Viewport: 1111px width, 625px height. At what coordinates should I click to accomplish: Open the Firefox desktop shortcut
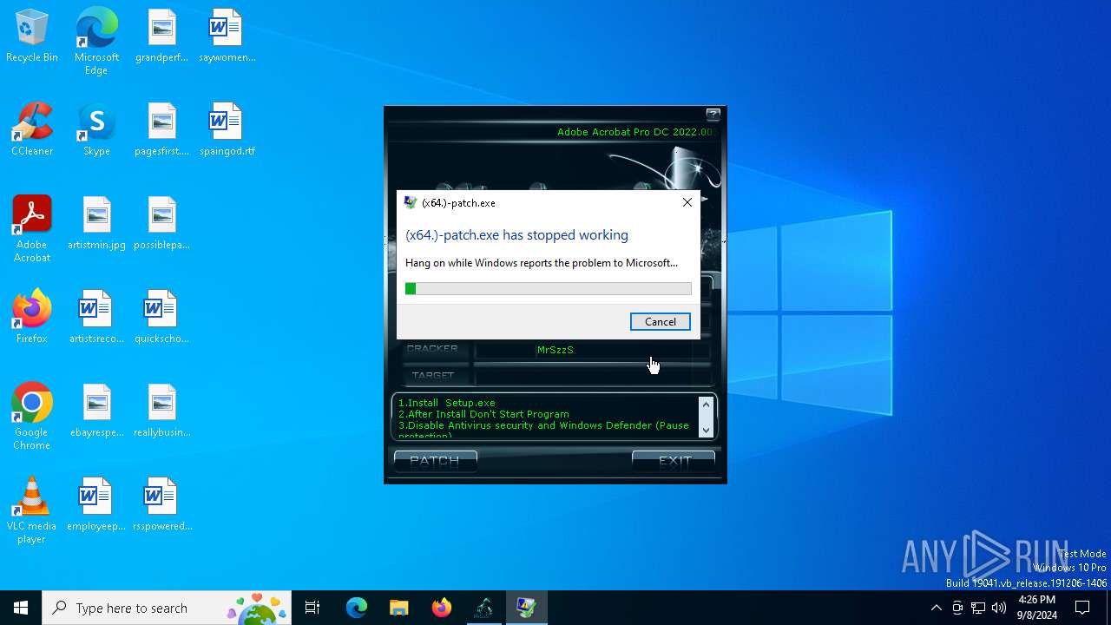(32, 318)
